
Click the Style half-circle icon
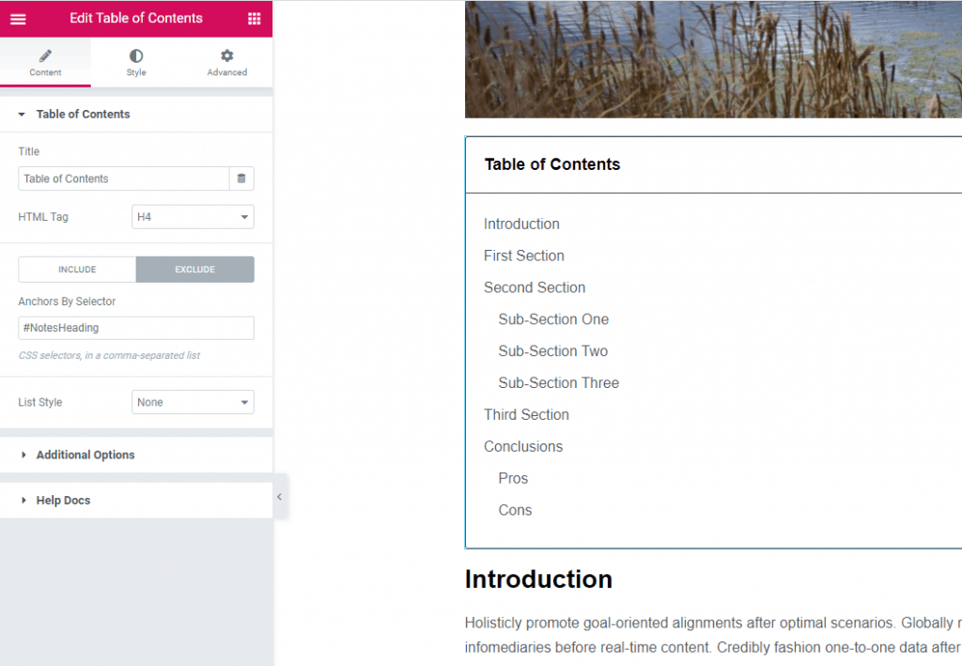point(136,56)
